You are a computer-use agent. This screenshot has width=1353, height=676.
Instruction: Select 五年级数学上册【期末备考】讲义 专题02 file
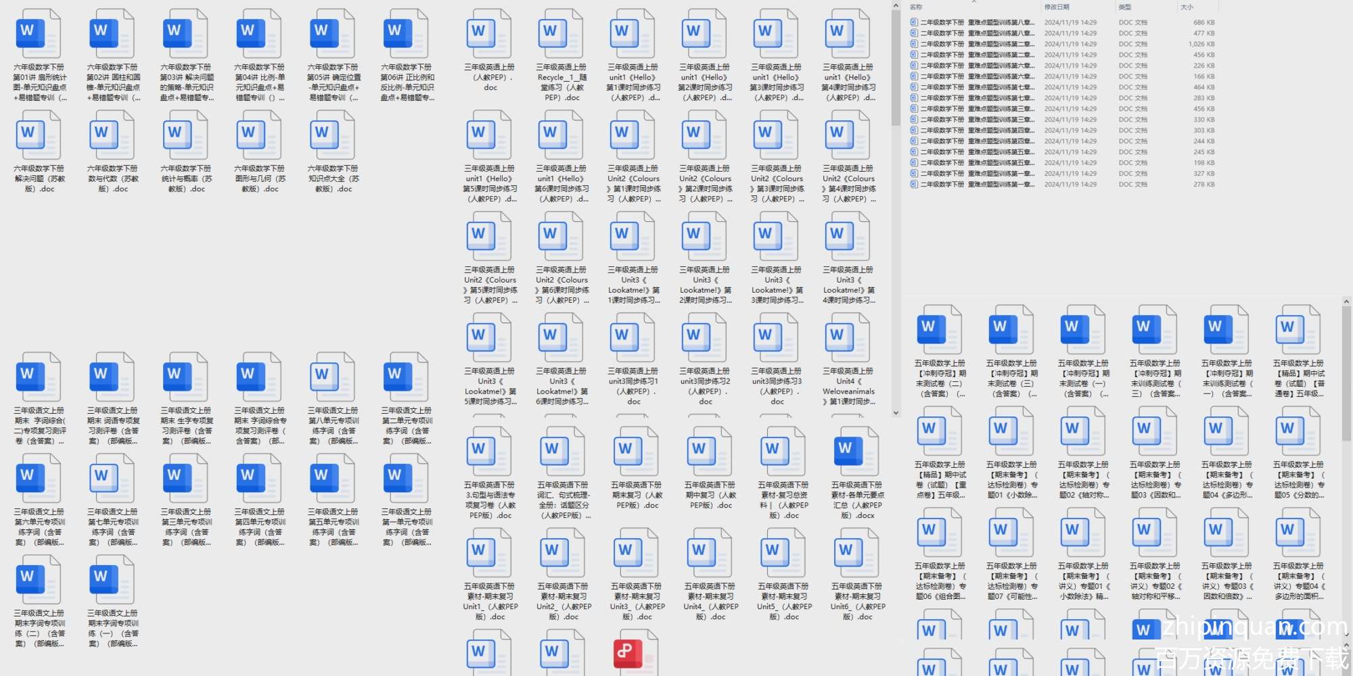coord(1155,554)
